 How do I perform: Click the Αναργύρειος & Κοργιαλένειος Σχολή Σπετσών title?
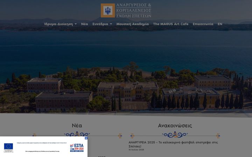[x=134, y=10]
